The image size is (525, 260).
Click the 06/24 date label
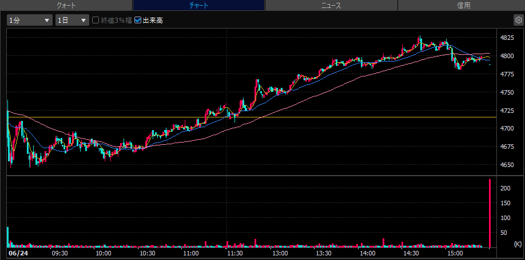tap(18, 253)
